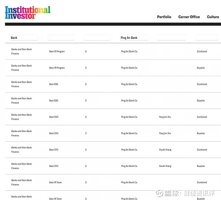Click the filter field containing 'Bank'
This screenshot has width=221, height=200.
(x=24, y=38)
